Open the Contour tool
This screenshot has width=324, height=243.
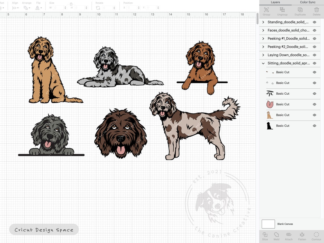point(316,236)
